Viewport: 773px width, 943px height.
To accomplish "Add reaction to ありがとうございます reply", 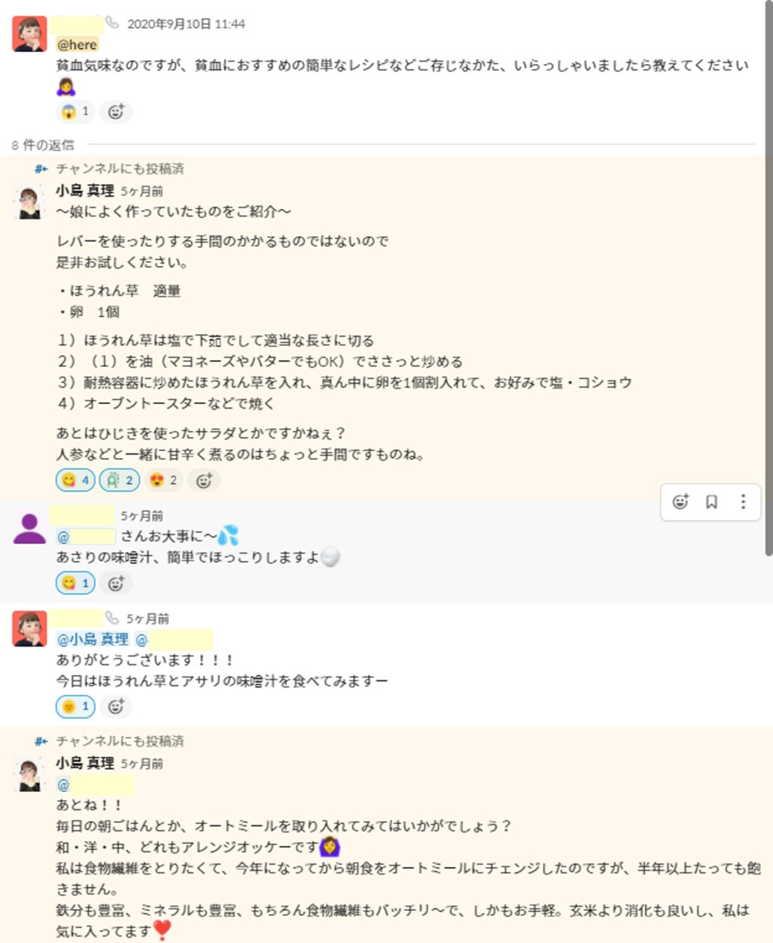I will pyautogui.click(x=116, y=706).
